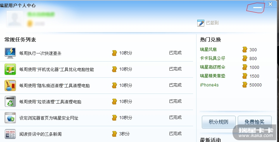Viewport: 279px width, 142px height.
Task: Click the coin icon under the username
Action: (x=30, y=24)
